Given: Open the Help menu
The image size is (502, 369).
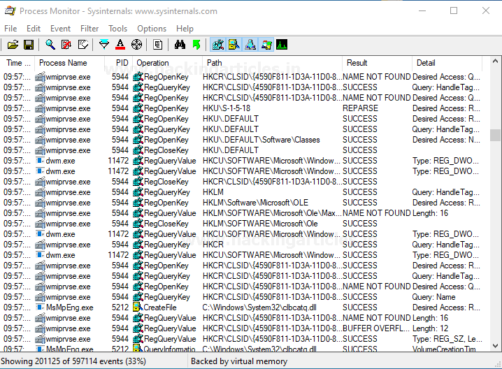Looking at the screenshot, I should 185,29.
